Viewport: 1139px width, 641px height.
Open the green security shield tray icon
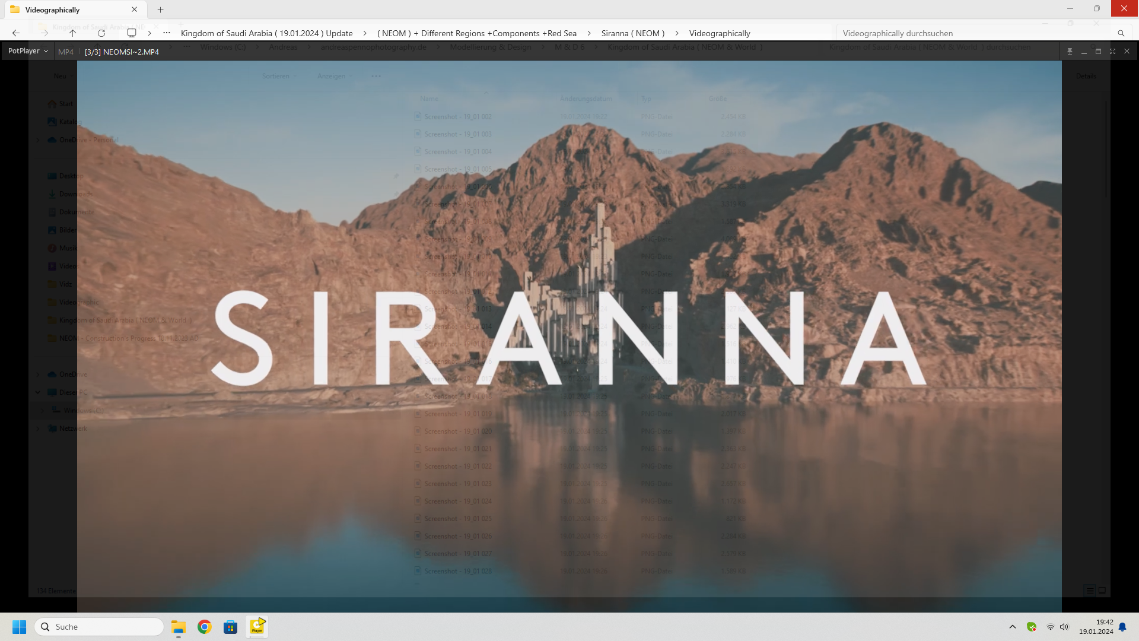1032,627
